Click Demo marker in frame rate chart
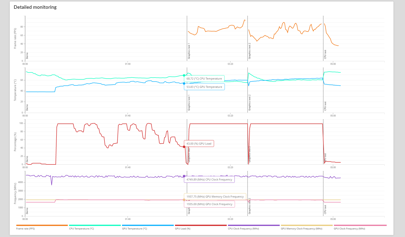Screen dimensions: 405x237 pos(27,56)
